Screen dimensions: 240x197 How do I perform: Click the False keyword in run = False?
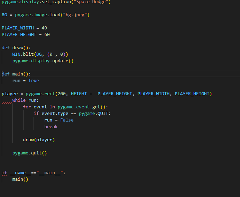[67, 120]
